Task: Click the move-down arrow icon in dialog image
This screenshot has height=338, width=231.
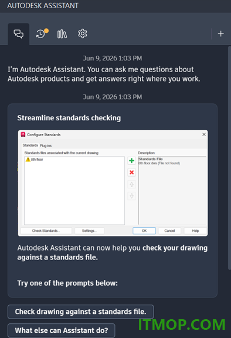Action: pos(131,196)
